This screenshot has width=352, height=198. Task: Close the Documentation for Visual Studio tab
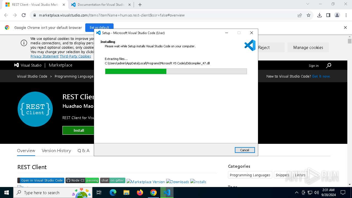pos(130,5)
